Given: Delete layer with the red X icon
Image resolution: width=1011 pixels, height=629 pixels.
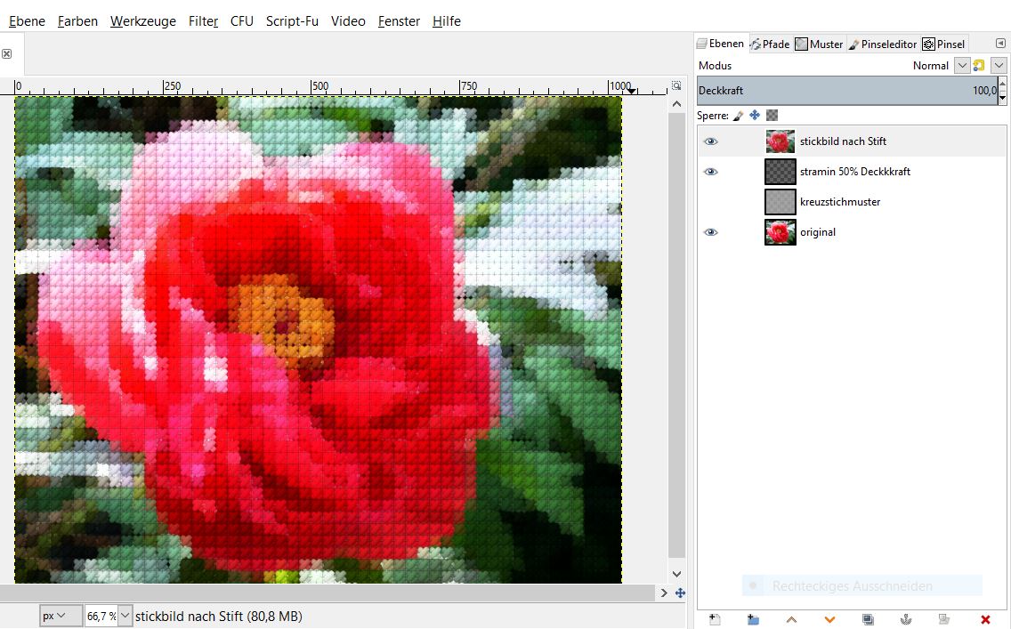Looking at the screenshot, I should [984, 619].
